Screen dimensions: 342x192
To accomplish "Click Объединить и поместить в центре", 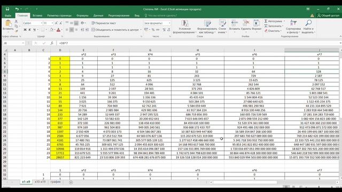I will pyautogui.click(x=115, y=30).
